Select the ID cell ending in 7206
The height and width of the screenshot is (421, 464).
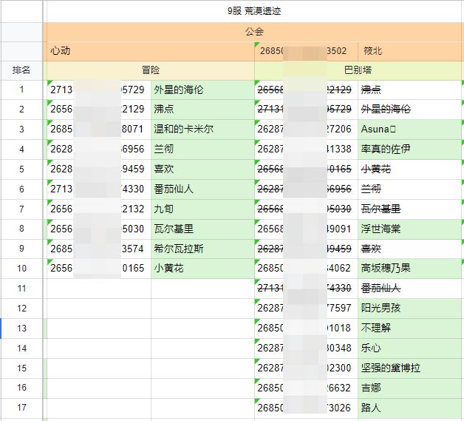306,129
